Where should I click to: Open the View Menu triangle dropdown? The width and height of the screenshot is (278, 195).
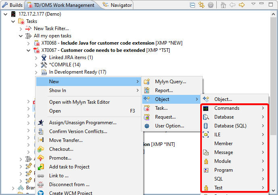(x=253, y=4)
